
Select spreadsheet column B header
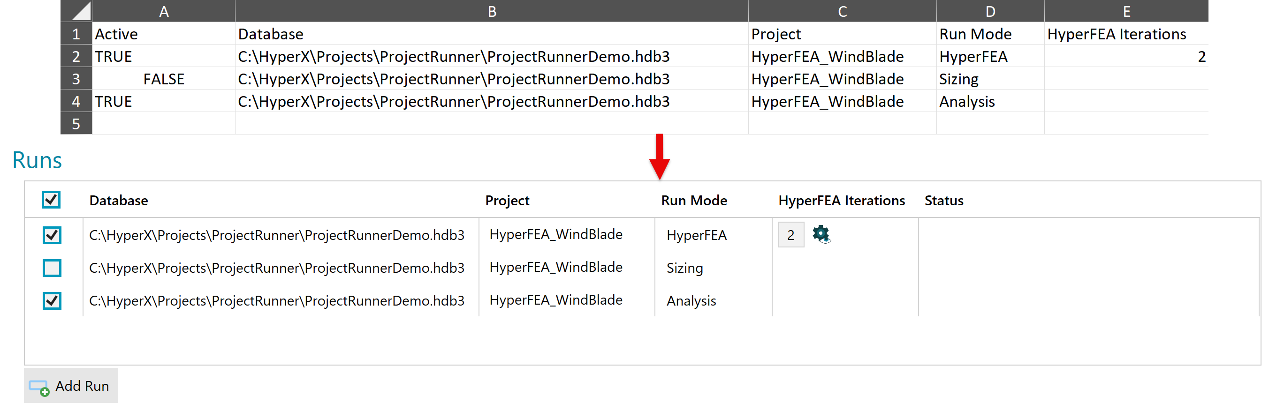click(492, 11)
